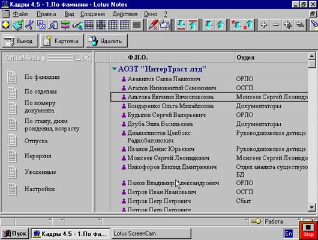Open the Файл menu
This screenshot has width=318, height=240.
[x=20, y=14]
